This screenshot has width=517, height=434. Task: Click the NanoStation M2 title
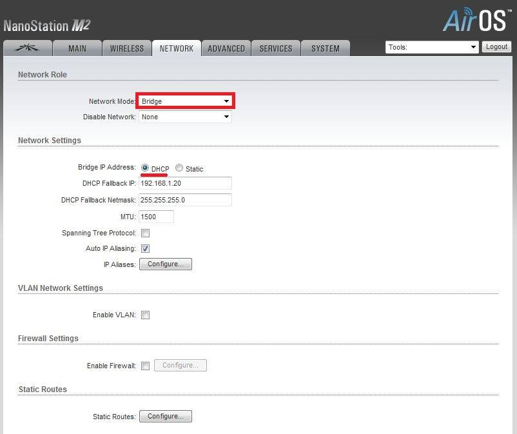[46, 26]
